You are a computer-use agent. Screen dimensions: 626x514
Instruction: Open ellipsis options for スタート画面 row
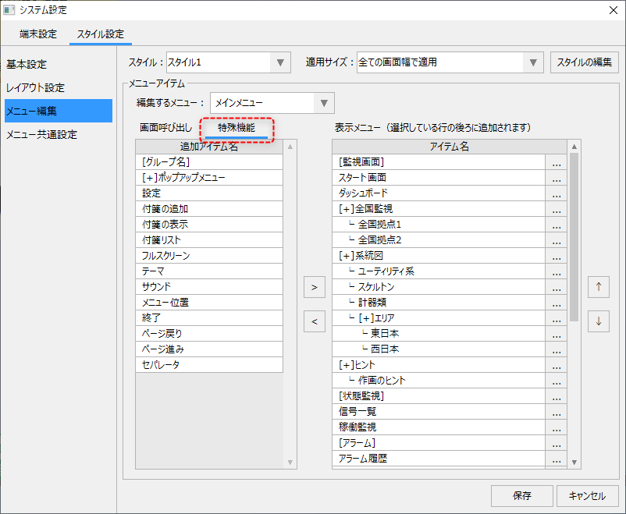pyautogui.click(x=556, y=178)
